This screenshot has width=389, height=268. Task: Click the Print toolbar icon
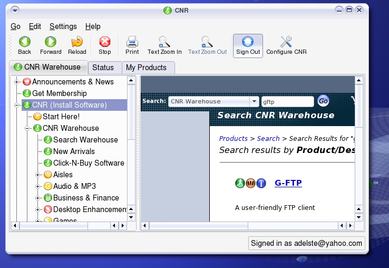132,42
